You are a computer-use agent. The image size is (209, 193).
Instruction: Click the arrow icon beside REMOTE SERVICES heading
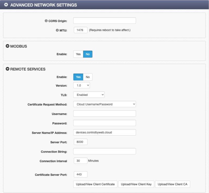pos(7,69)
